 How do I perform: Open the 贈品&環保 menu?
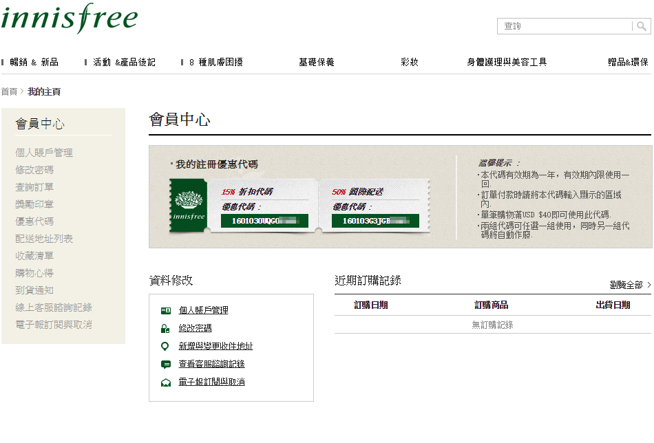click(628, 62)
